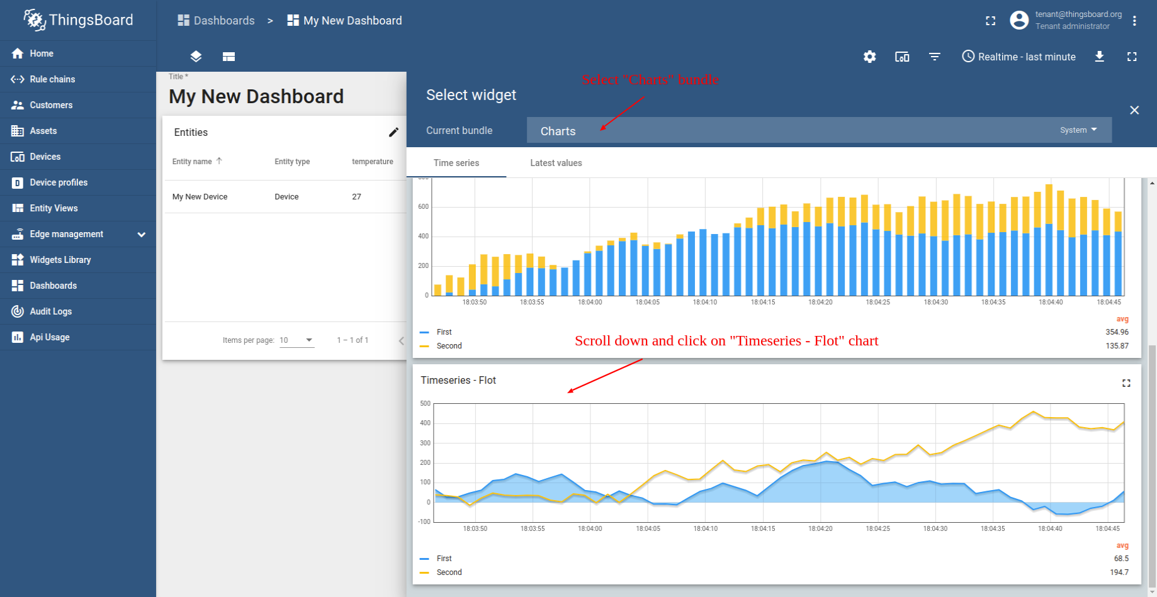Go to Customers in the sidebar
This screenshot has height=597, width=1157.
[x=78, y=105]
